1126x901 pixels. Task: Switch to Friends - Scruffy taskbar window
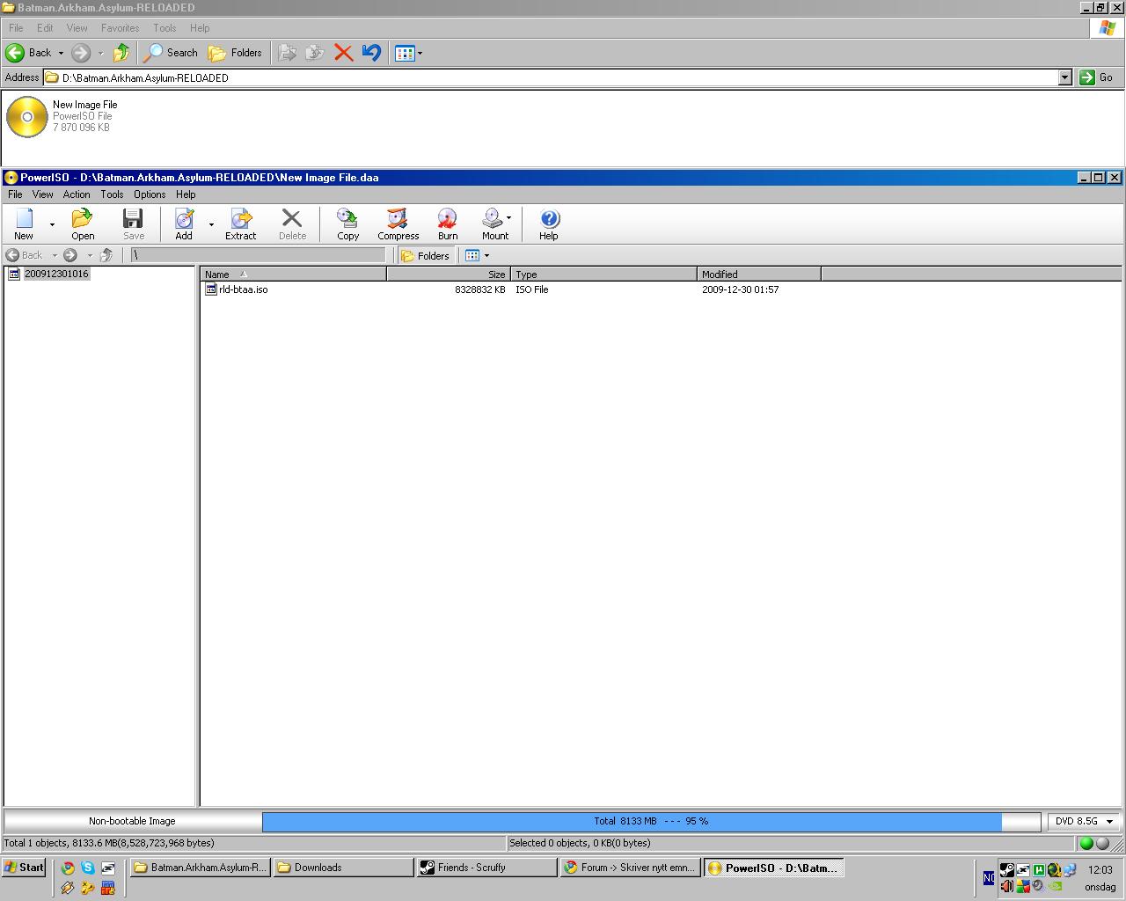coord(487,868)
